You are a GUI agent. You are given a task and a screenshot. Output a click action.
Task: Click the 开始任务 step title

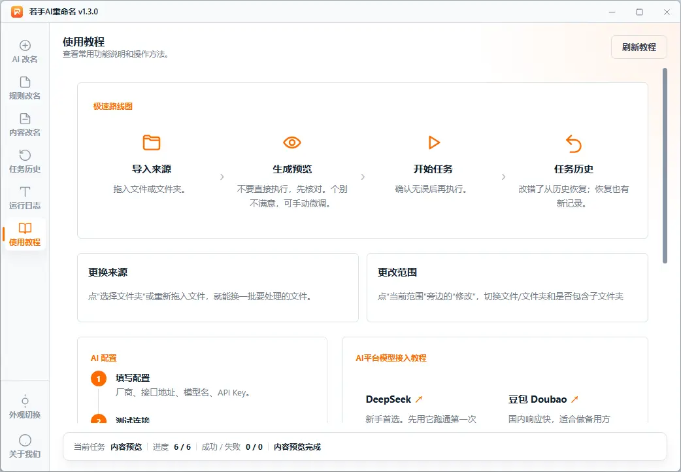433,169
